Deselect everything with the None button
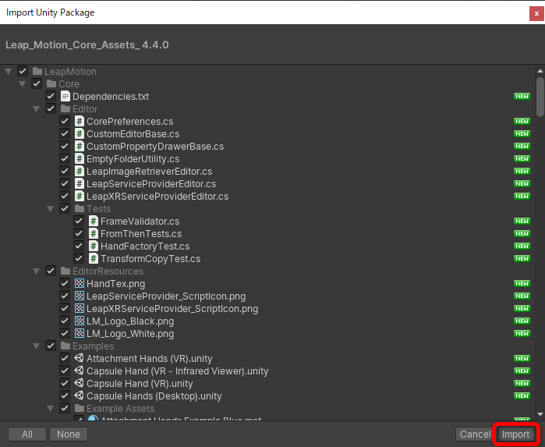Image resolution: width=545 pixels, height=447 pixels. pyautogui.click(x=69, y=435)
